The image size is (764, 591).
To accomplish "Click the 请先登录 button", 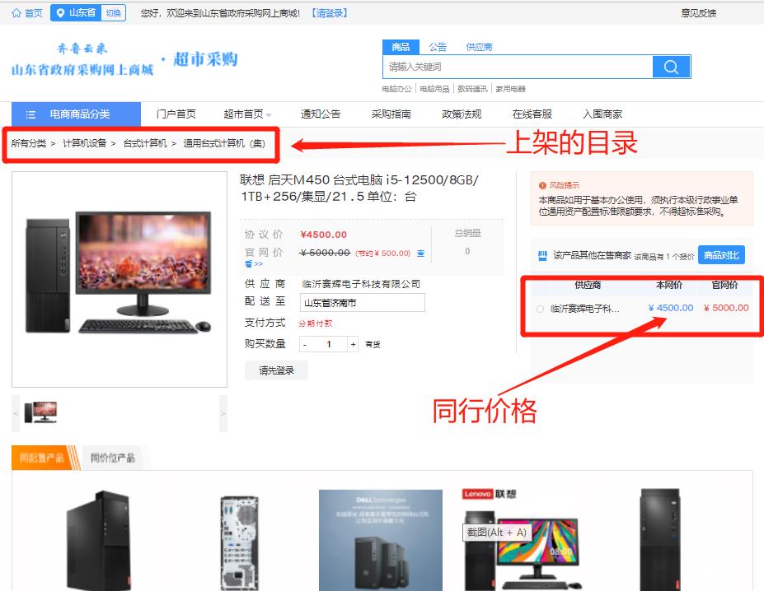I will [276, 370].
